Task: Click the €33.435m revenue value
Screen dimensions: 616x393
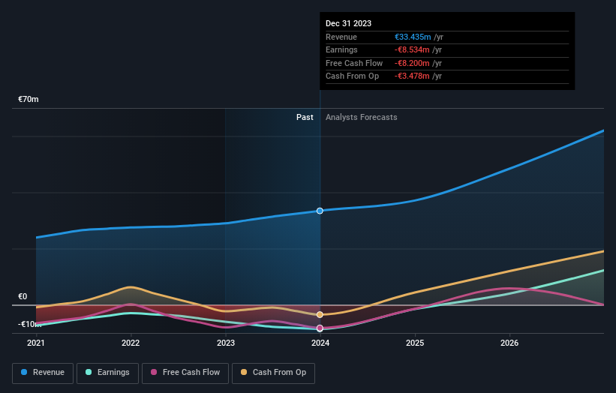Action: click(x=413, y=37)
